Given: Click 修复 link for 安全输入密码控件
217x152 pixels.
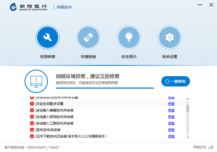Looking at the screenshot, I should pyautogui.click(x=171, y=117).
